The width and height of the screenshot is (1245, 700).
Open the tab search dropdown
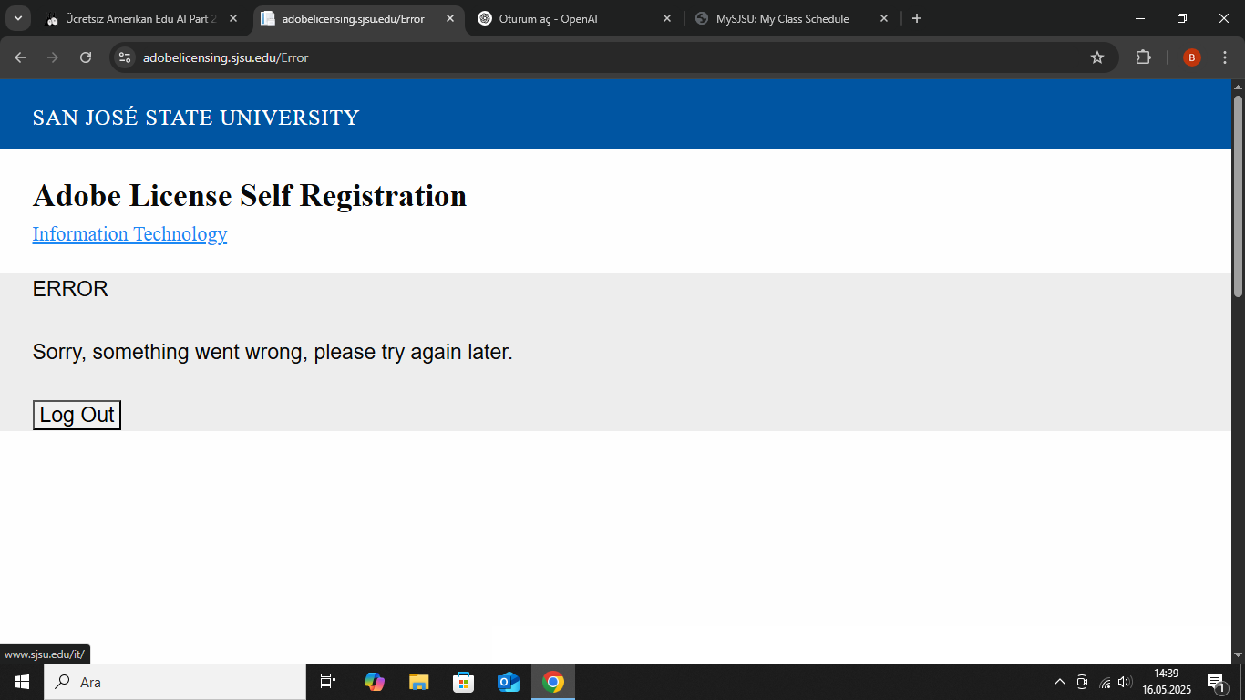point(17,18)
